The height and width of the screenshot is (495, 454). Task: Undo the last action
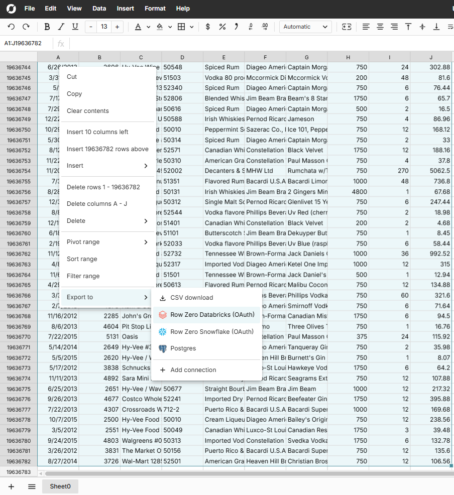coord(11,27)
